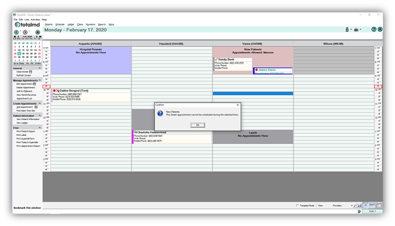Click the round exit icon beside help
This screenshot has height=226, width=395.
[x=380, y=30]
